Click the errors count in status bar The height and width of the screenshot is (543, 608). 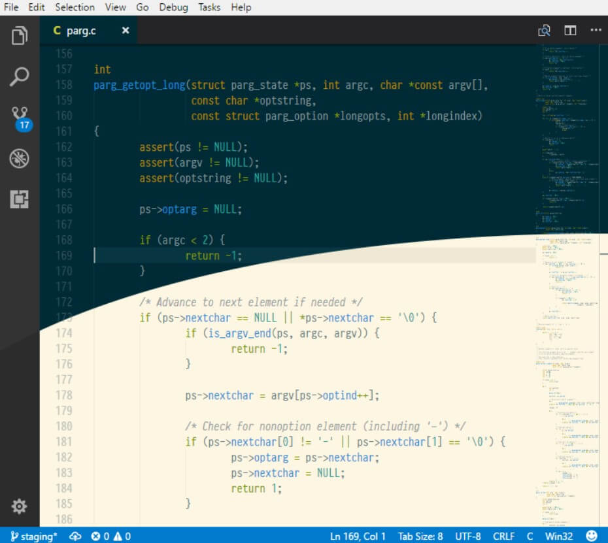click(100, 536)
